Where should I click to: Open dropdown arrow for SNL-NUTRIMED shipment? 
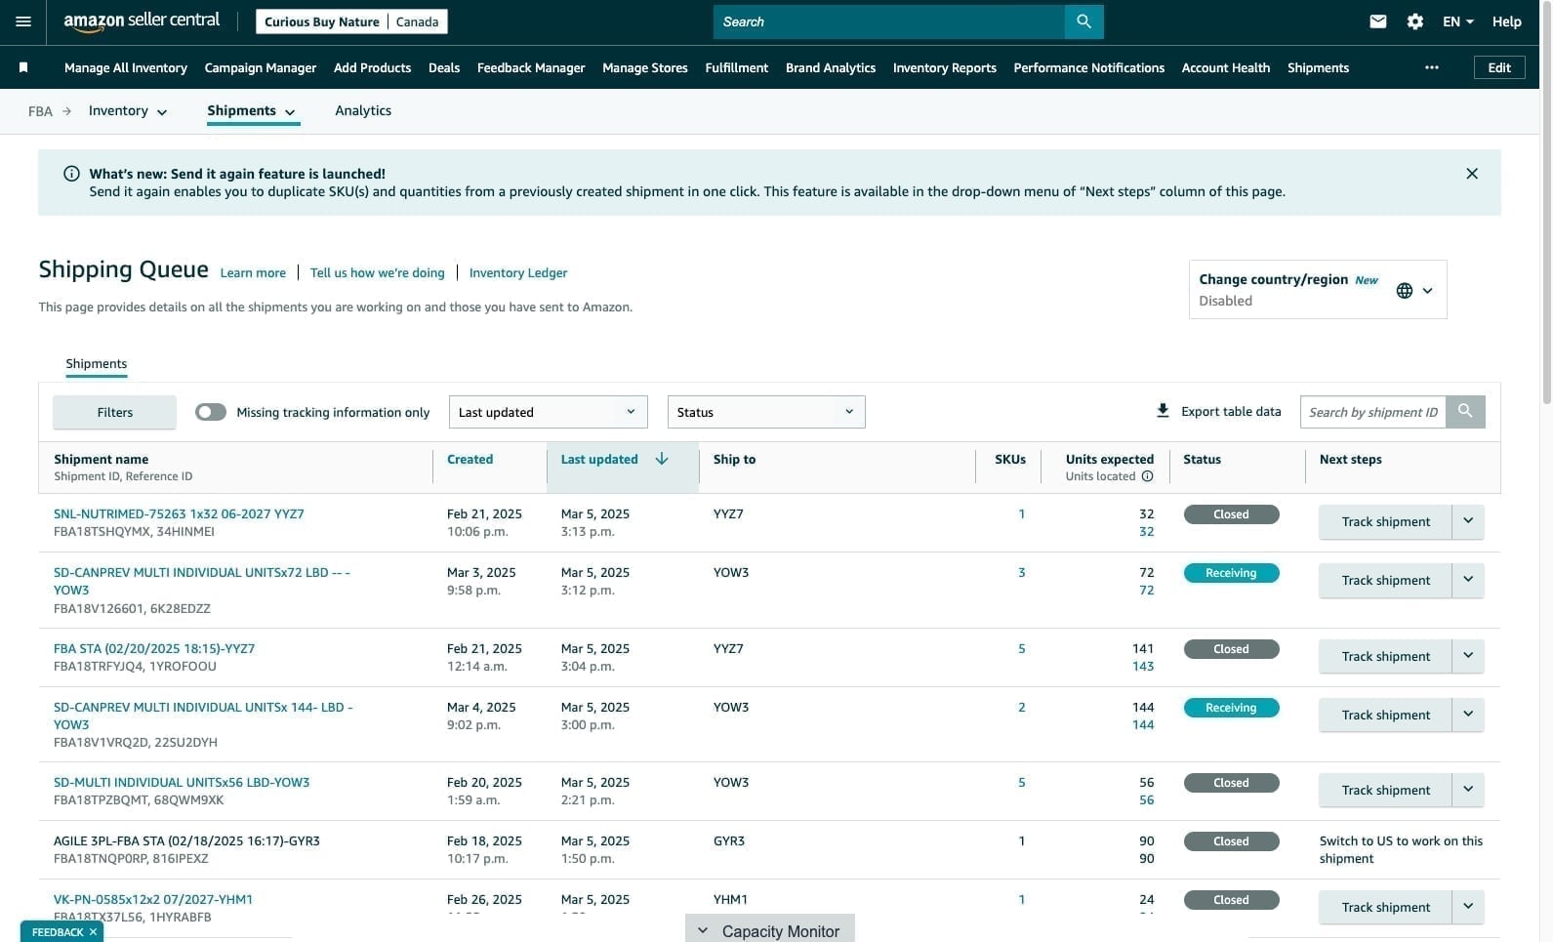tap(1468, 521)
